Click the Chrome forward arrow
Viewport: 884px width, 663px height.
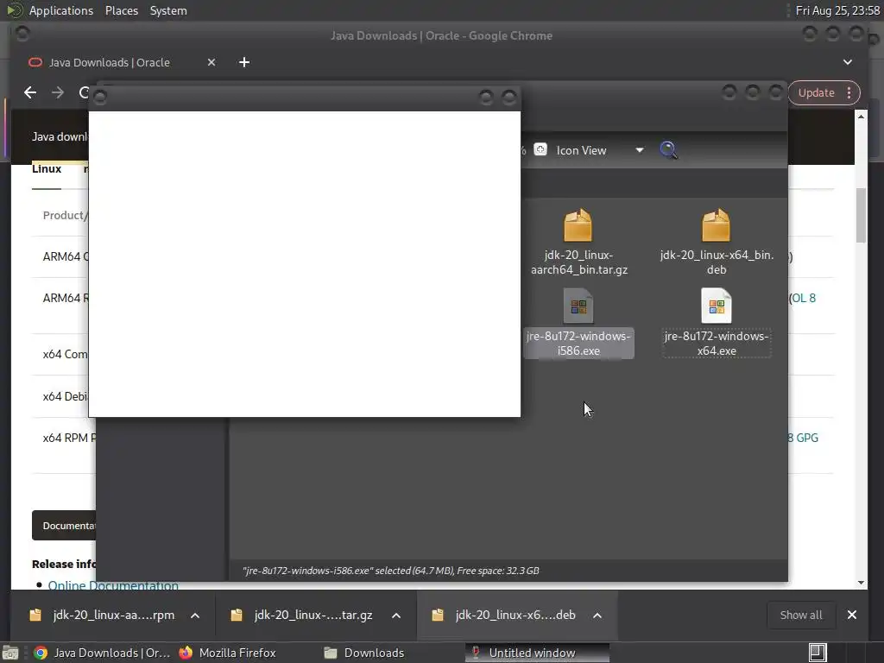coord(58,92)
